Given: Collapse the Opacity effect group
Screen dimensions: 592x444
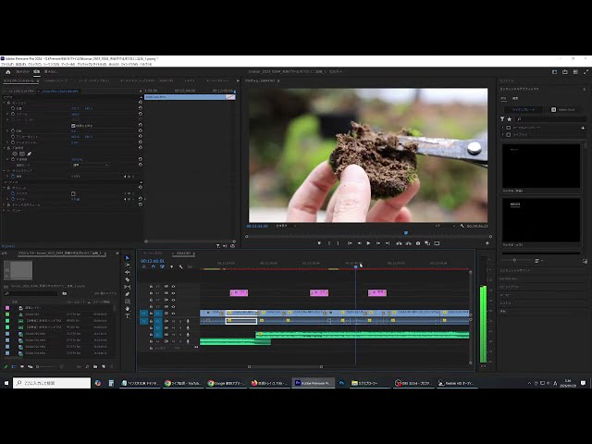Looking at the screenshot, I should [x=5, y=148].
